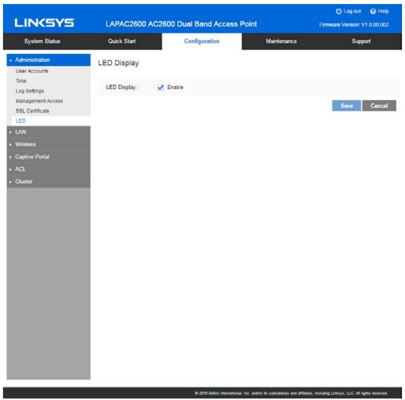Click the Captive Portal section label
Screen dimensions: 405x400
32,157
